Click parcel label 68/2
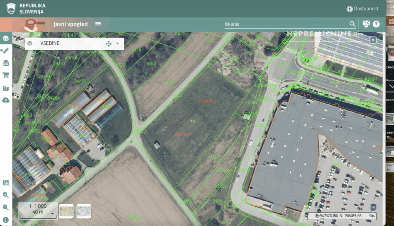394x226 pixels. [151, 64]
